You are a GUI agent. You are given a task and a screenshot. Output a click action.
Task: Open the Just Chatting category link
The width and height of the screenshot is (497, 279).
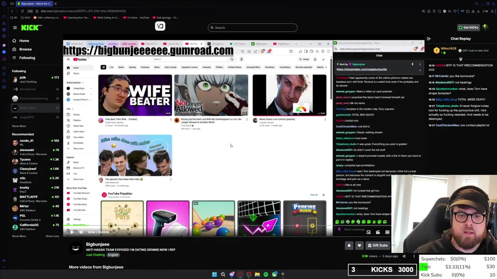[x=96, y=255]
